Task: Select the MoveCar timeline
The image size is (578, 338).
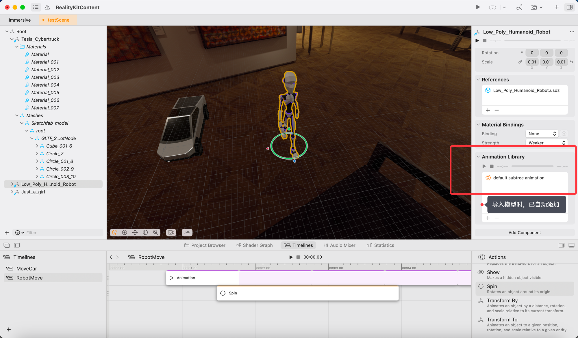Action: point(27,269)
